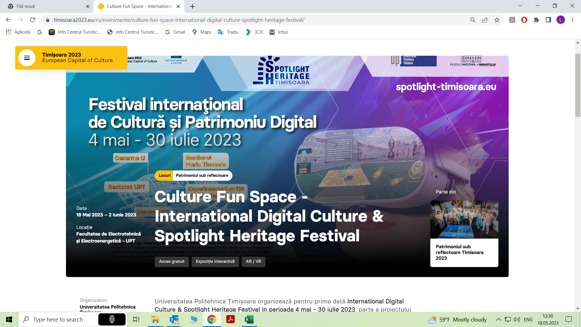The image size is (581, 327).
Task: Open the lotus mail bookmark
Action: [x=279, y=32]
